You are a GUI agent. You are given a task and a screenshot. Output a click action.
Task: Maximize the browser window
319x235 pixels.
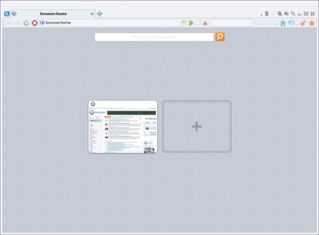(x=306, y=14)
